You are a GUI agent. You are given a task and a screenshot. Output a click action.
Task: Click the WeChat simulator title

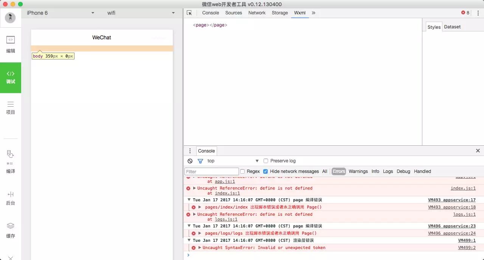coord(102,37)
